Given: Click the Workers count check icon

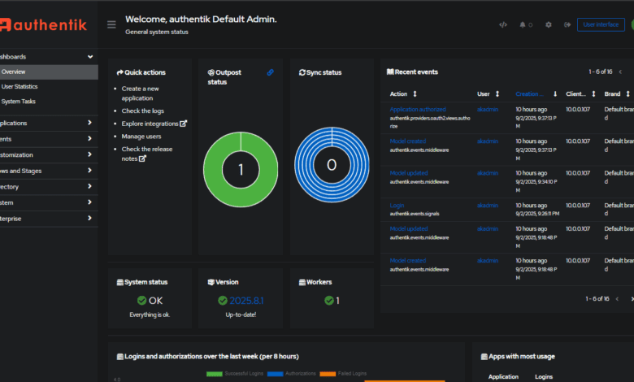Looking at the screenshot, I should (x=329, y=301).
